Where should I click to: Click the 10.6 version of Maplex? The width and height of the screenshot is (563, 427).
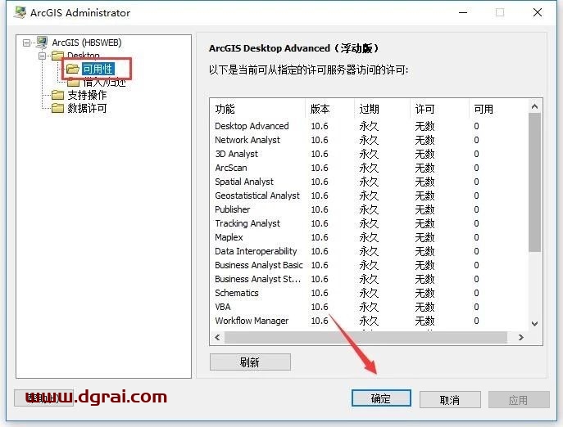coord(320,237)
